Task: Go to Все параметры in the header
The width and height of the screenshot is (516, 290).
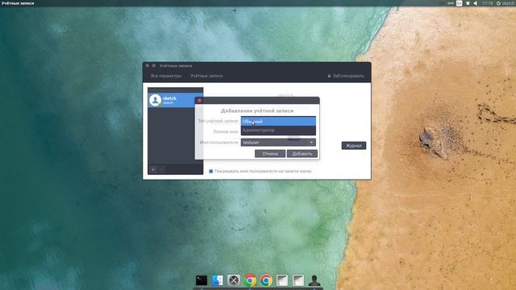Action: click(x=166, y=76)
